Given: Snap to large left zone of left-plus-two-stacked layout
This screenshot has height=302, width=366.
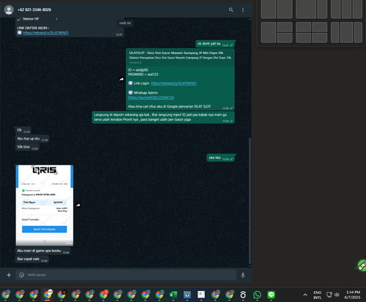Looking at the screenshot, I should pos(269,32).
